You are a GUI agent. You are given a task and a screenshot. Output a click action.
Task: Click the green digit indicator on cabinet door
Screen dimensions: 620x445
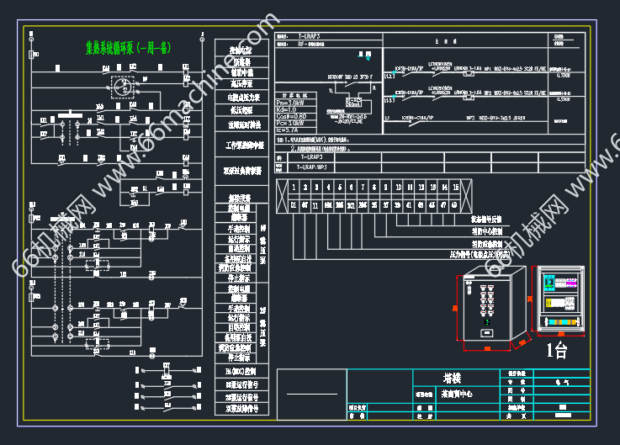[x=485, y=322]
